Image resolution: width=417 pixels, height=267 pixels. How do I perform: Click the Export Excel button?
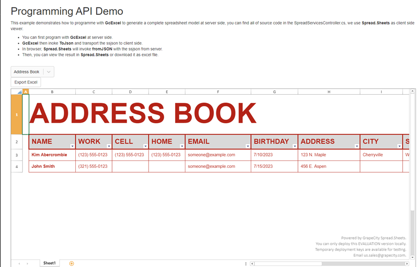26,82
